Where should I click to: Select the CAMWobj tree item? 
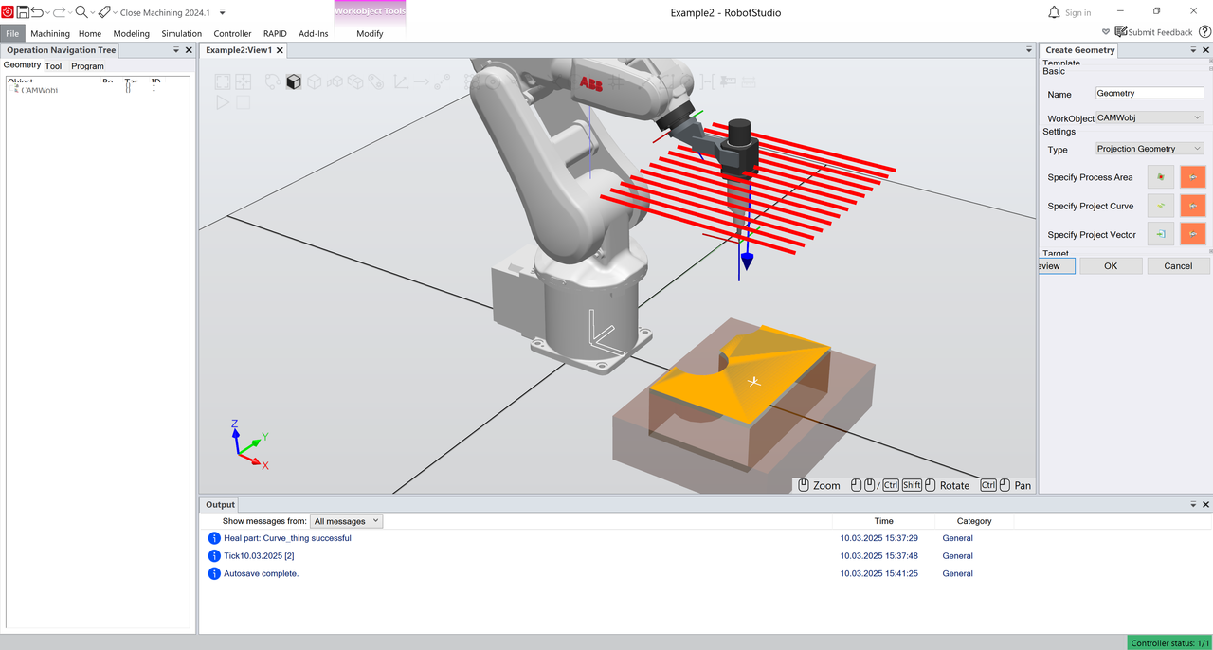click(x=40, y=91)
